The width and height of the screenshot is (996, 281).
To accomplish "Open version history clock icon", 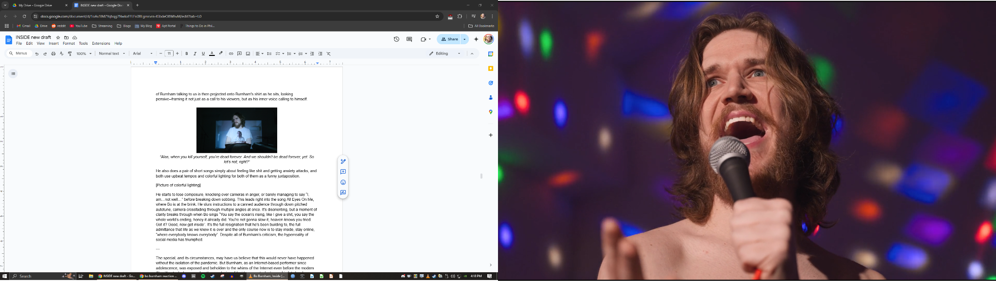I will 396,39.
